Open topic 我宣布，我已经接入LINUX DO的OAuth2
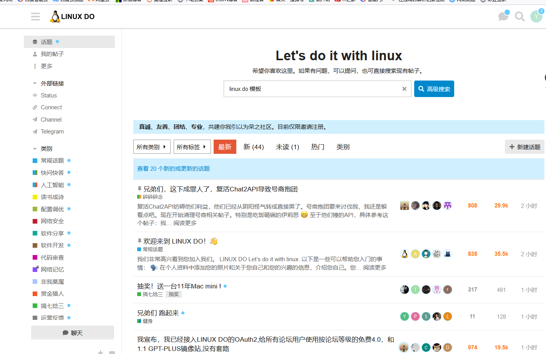This screenshot has width=546, height=354. (266, 344)
